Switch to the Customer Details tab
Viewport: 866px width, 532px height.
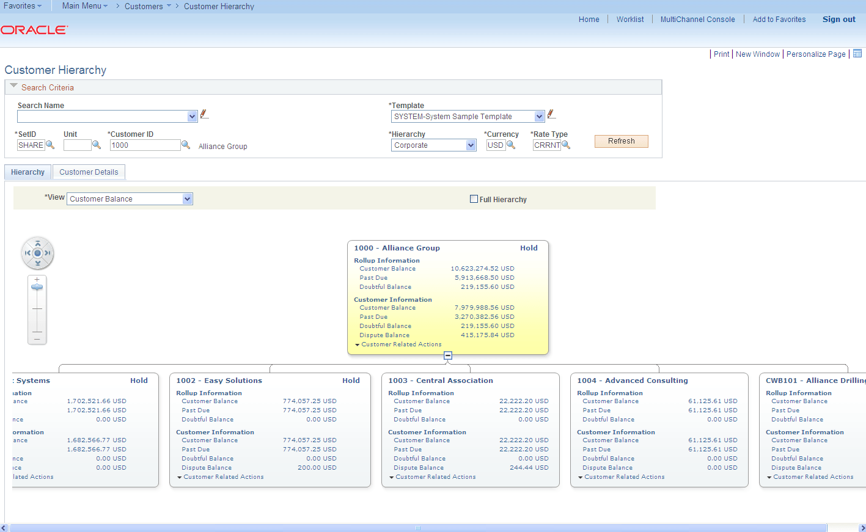[x=89, y=172]
